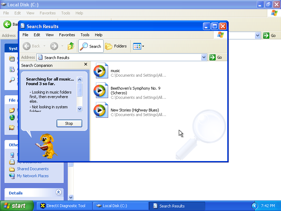Toggle the Search pane toolbar button
This screenshot has height=211, width=281.
point(91,46)
